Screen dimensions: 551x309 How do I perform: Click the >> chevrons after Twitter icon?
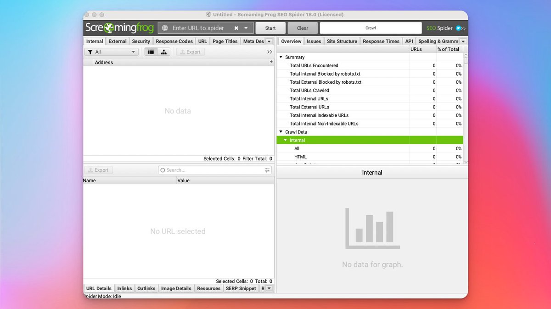pos(463,28)
